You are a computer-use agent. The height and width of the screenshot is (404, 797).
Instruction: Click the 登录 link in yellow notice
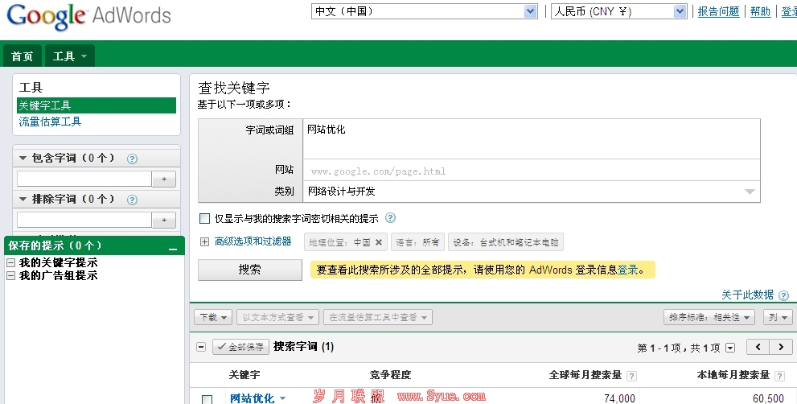628,270
